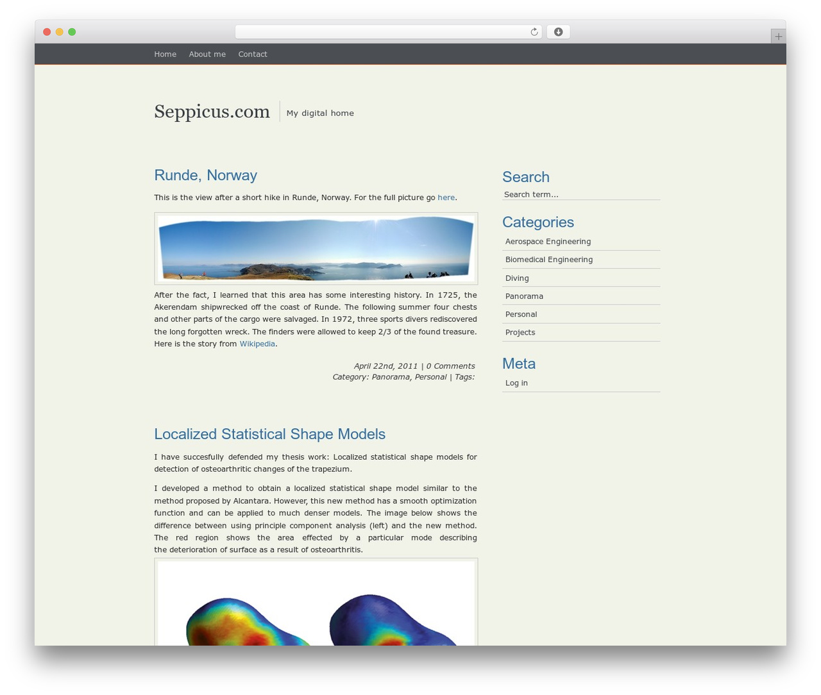Open the Wikipedia link
Viewport: 821px width, 695px height.
pyautogui.click(x=257, y=344)
